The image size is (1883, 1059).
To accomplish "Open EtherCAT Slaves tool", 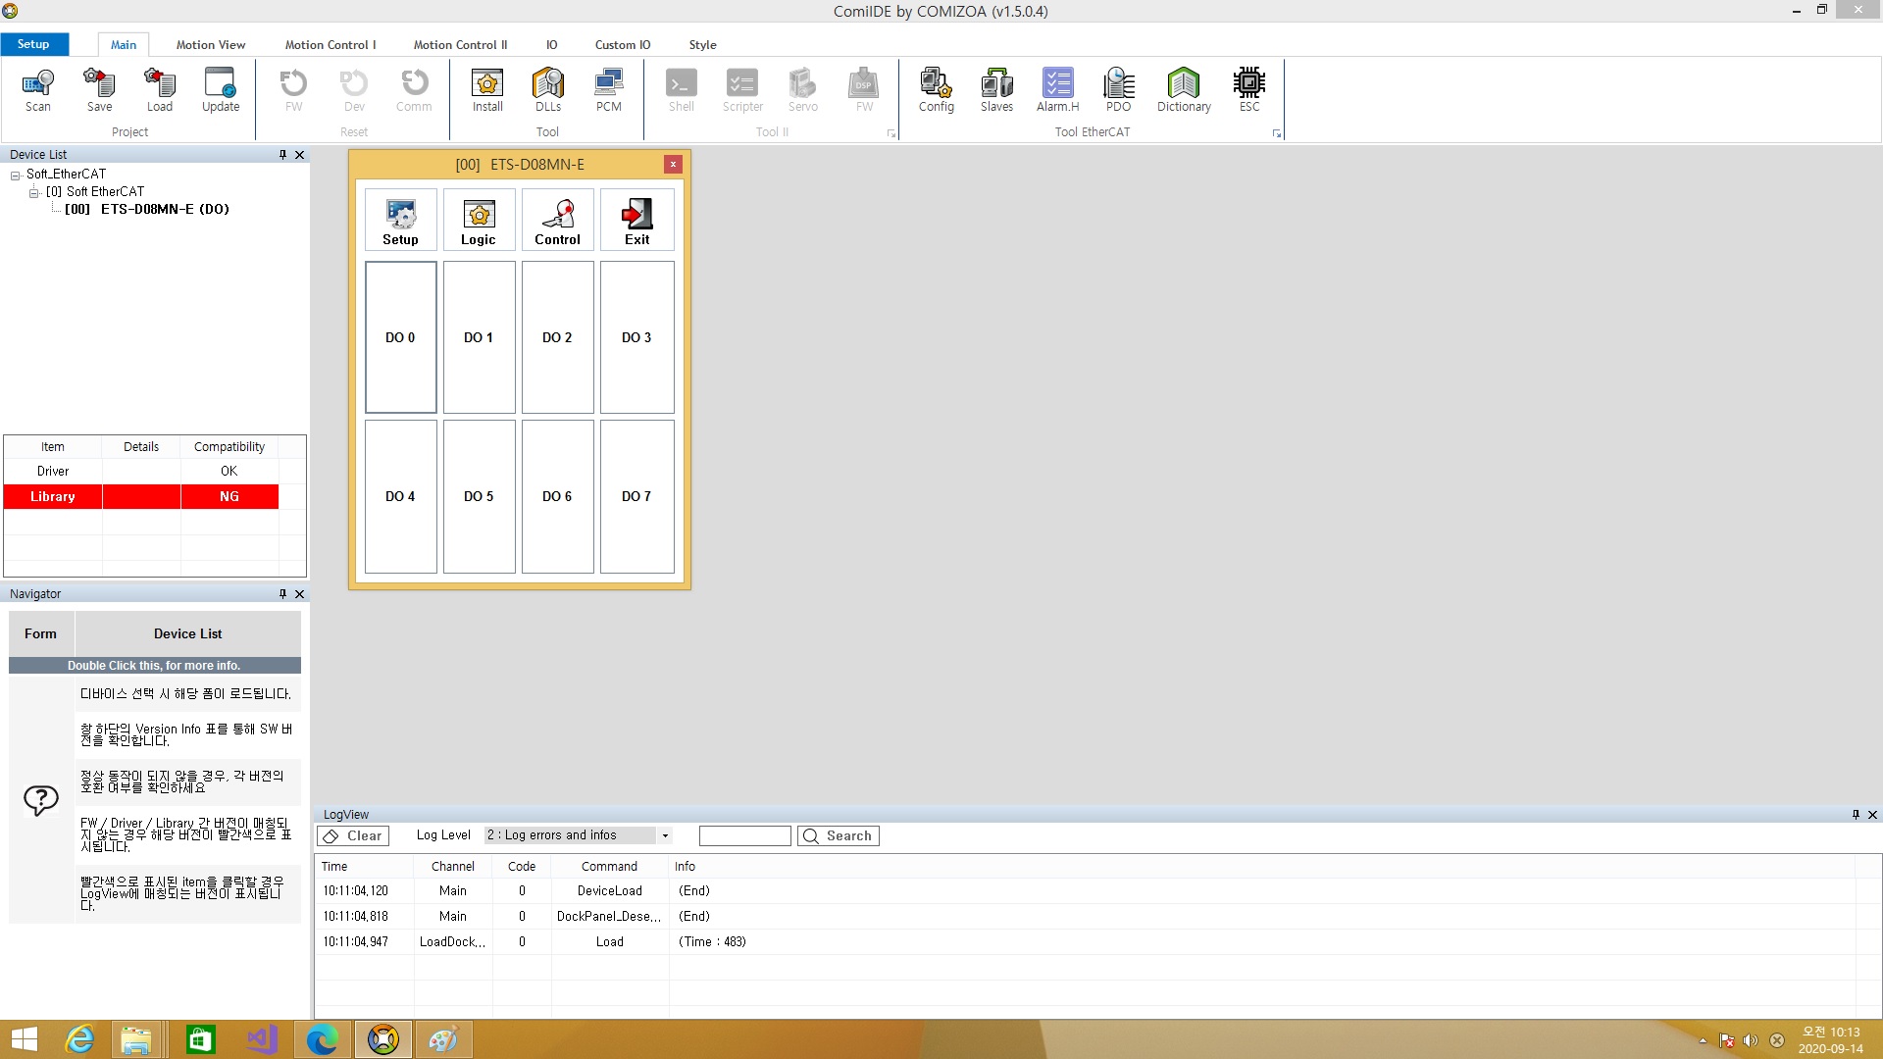I will point(997,90).
